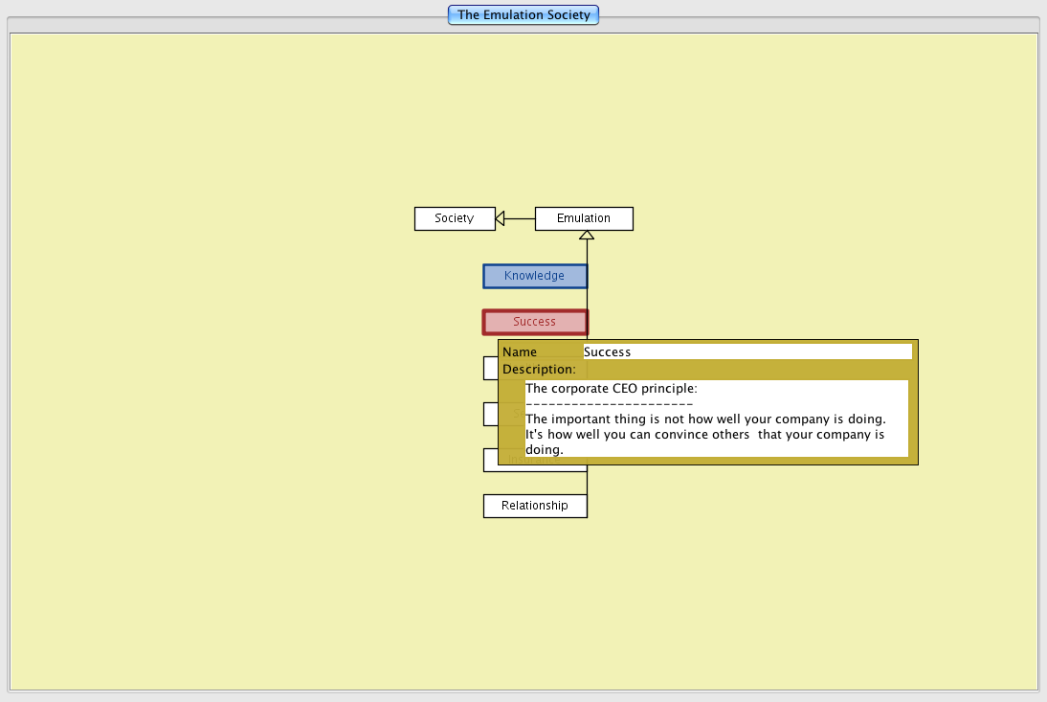Click the hollow arrowhead beneath the Emulation box
Screen dimensions: 1047x702
tap(588, 236)
